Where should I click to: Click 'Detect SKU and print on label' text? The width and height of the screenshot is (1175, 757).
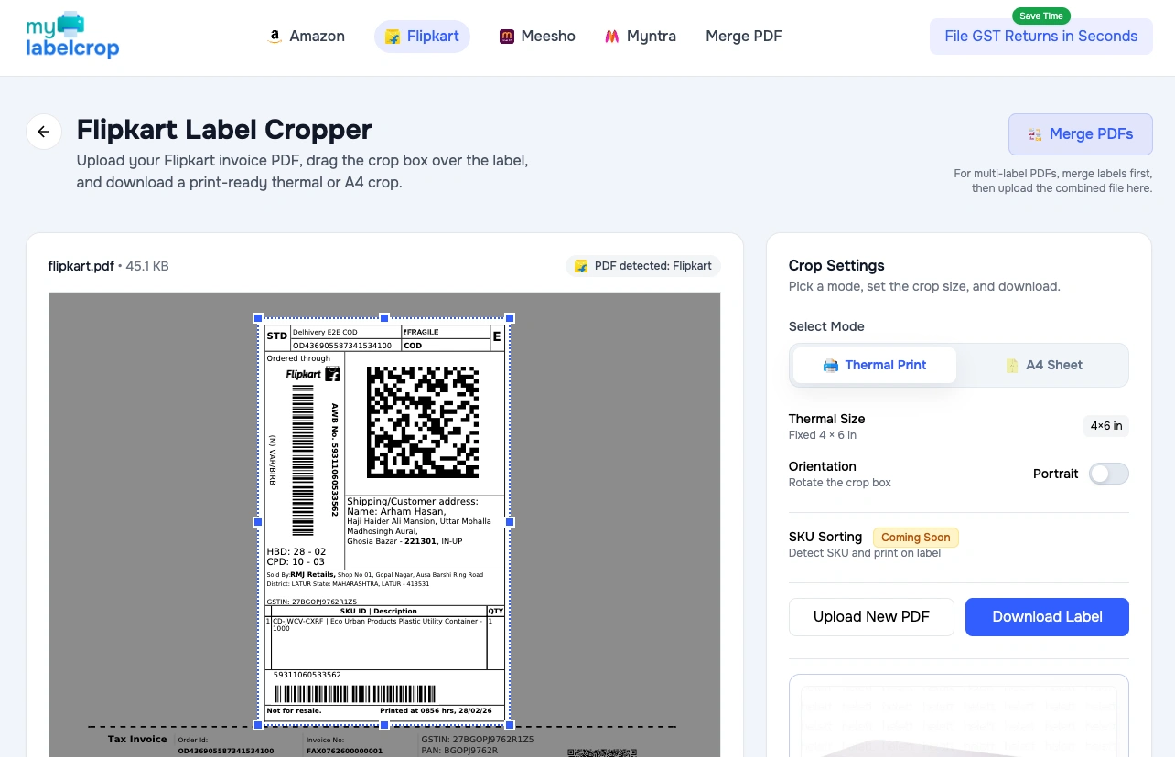[x=865, y=553]
